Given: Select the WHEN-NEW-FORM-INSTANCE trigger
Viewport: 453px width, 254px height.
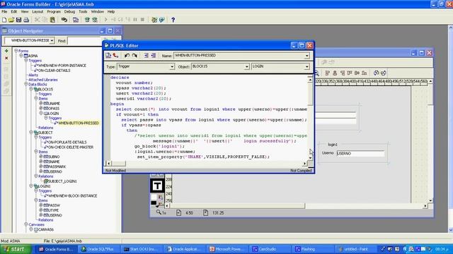Looking at the screenshot, I should click(x=62, y=66).
